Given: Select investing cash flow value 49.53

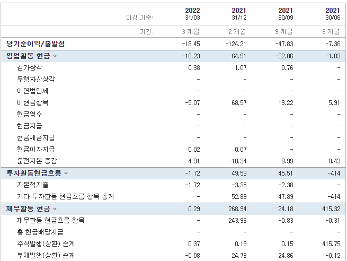Looking at the screenshot, I should [x=239, y=173].
